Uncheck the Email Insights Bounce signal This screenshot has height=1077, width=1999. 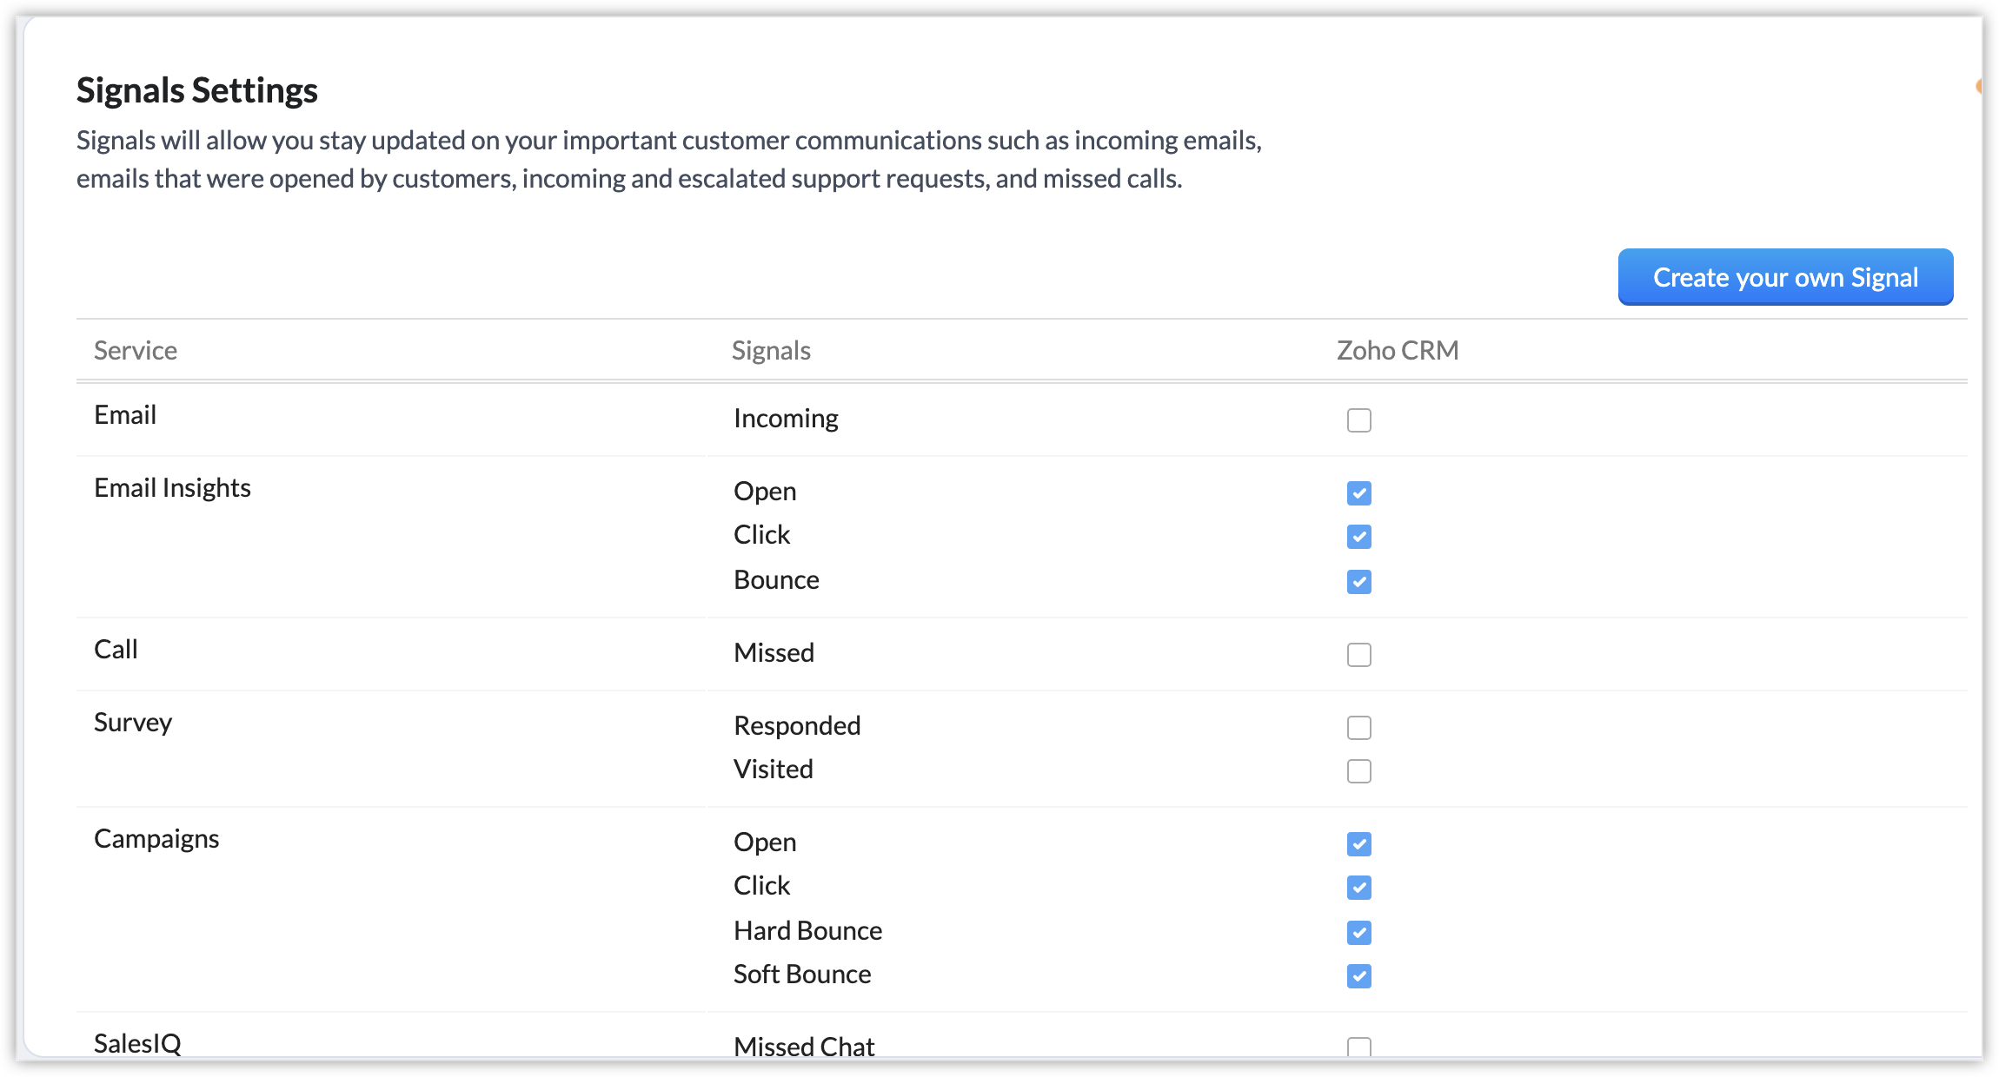pyautogui.click(x=1358, y=582)
